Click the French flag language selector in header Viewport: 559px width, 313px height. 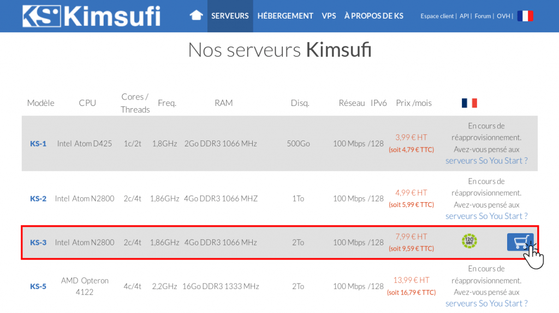pyautogui.click(x=525, y=16)
